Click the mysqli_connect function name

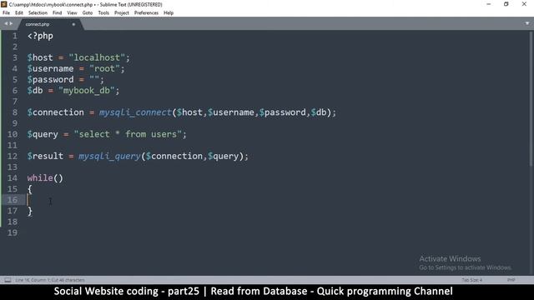point(135,112)
